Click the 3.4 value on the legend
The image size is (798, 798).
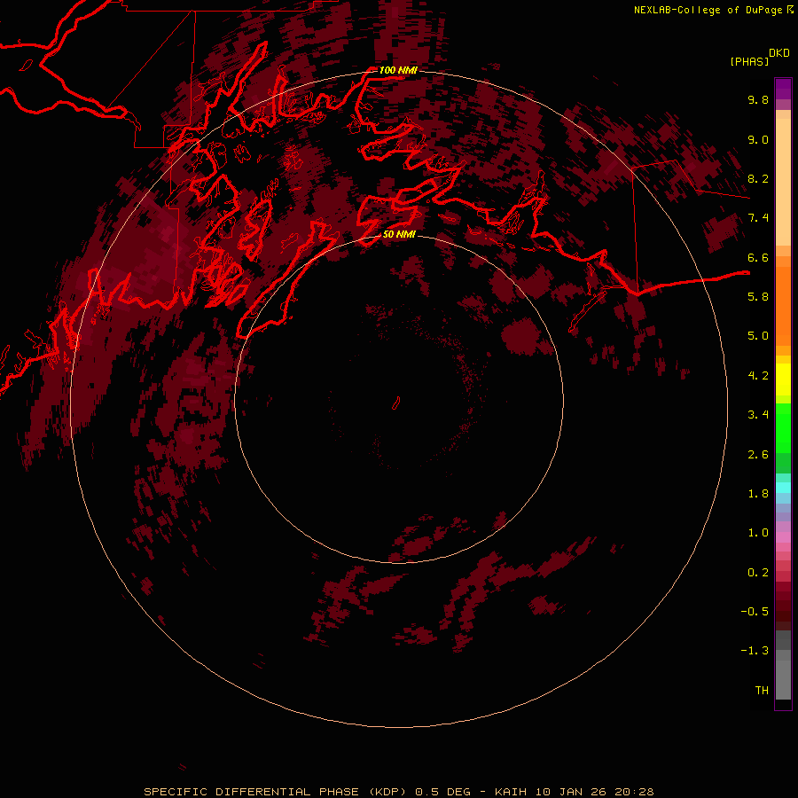[x=758, y=415]
